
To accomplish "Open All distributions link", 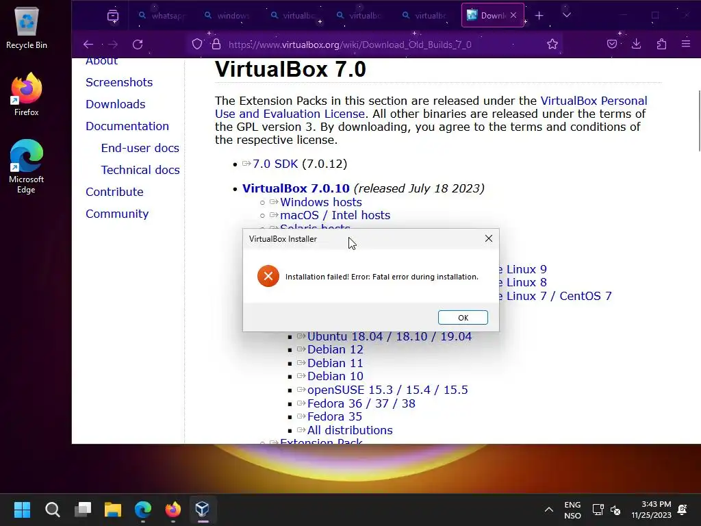I will (350, 430).
